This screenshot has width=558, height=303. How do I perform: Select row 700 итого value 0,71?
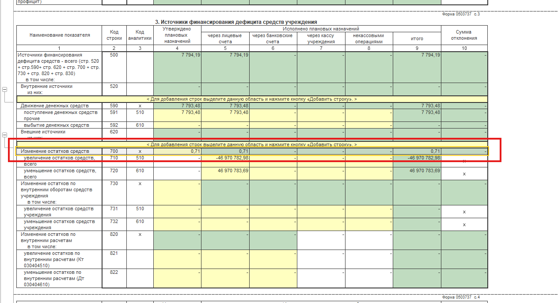pyautogui.click(x=417, y=151)
